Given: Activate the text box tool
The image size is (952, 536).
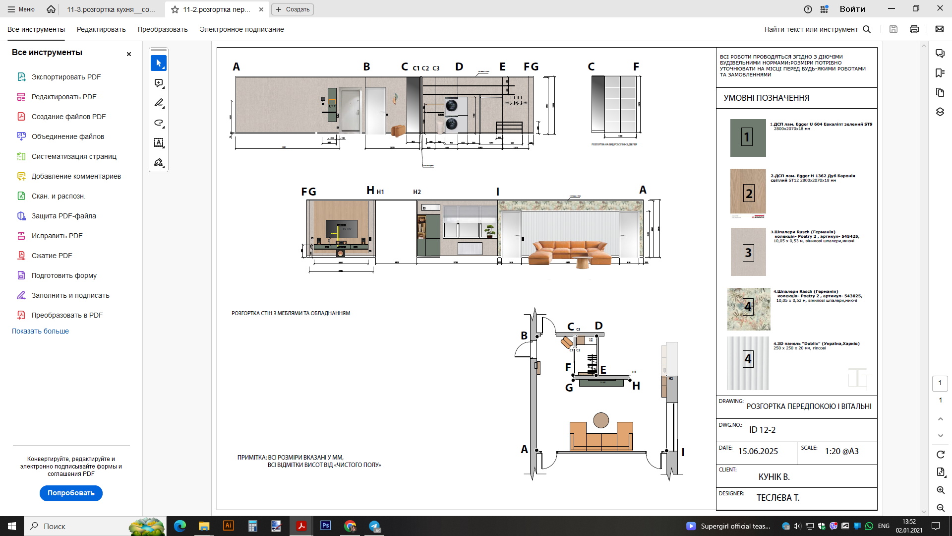Looking at the screenshot, I should click(x=159, y=143).
